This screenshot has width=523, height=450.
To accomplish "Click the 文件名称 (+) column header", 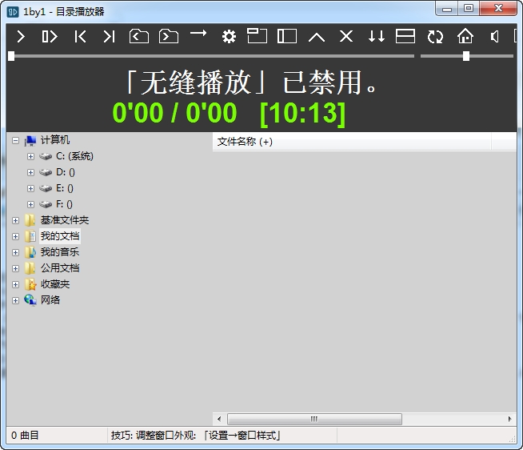I will [245, 142].
